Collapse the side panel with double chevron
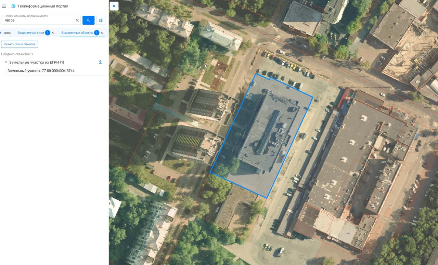The width and height of the screenshot is (438, 265). click(114, 6)
